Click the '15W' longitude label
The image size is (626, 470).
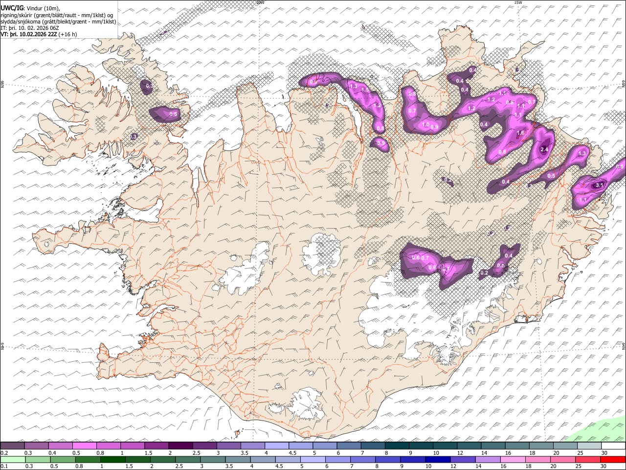[518, 2]
